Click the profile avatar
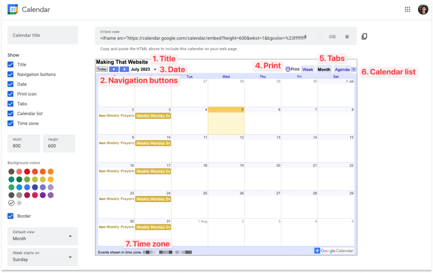433x273 pixels. (x=423, y=9)
